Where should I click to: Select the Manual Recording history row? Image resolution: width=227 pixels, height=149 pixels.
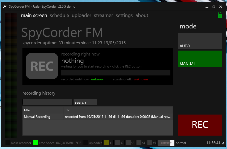click(98, 116)
